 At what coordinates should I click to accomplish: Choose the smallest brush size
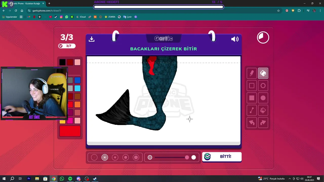[94, 157]
